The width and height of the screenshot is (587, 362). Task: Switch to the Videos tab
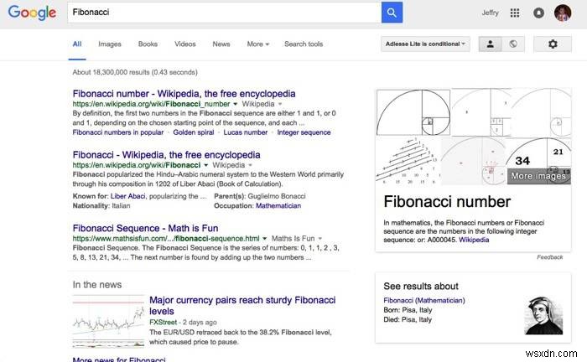tap(185, 44)
